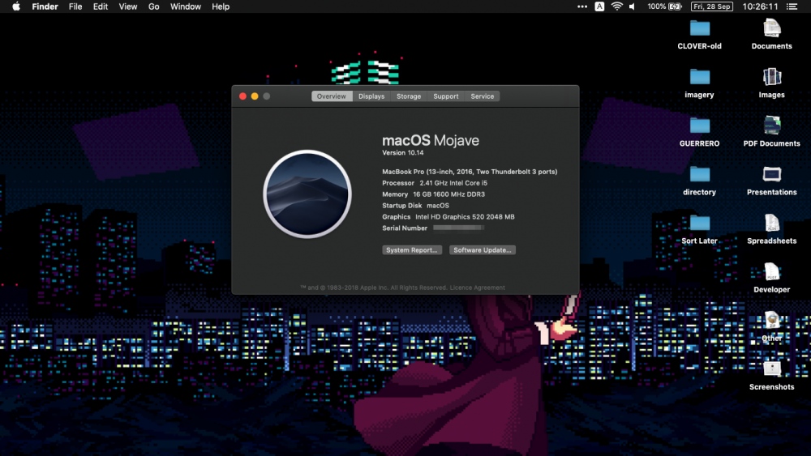Click the battery status icon
Viewport: 811px width, 456px height.
click(675, 6)
